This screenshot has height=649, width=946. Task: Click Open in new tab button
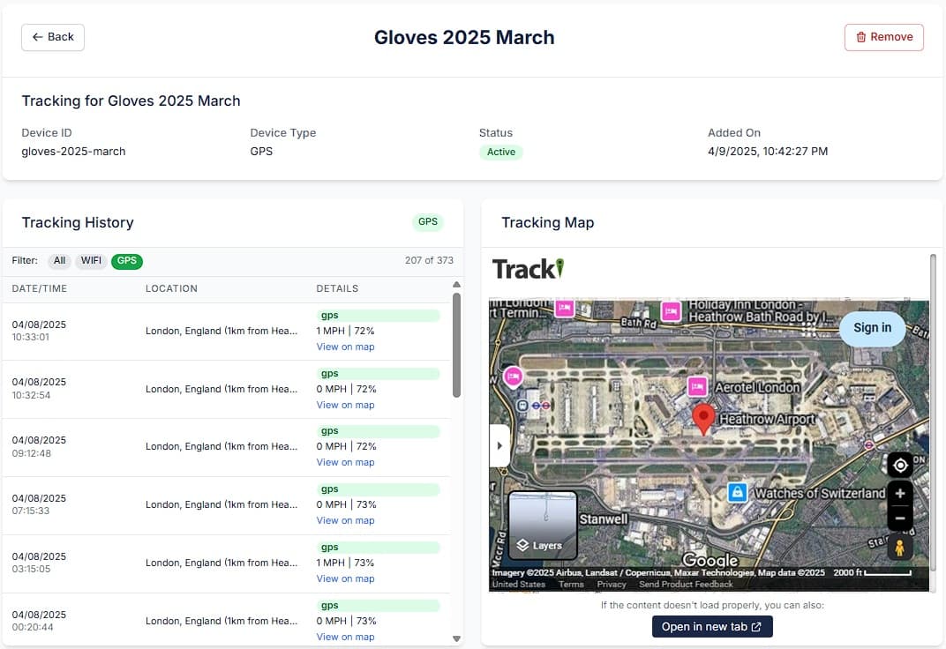point(711,627)
